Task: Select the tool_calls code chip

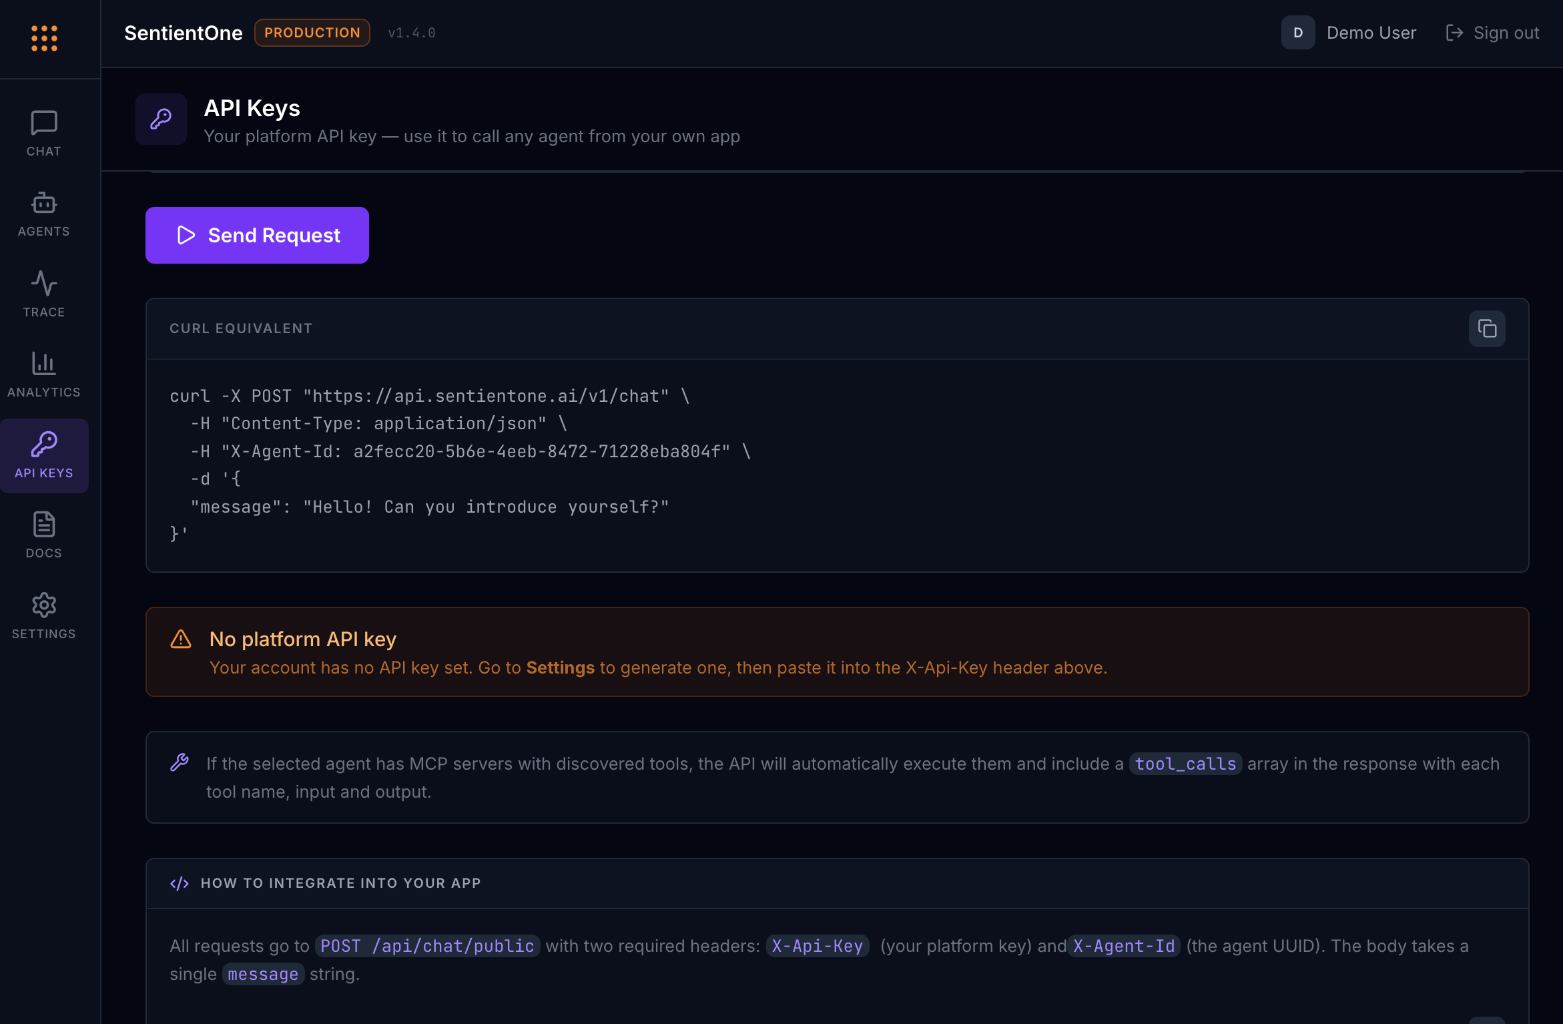Action: pos(1185,764)
